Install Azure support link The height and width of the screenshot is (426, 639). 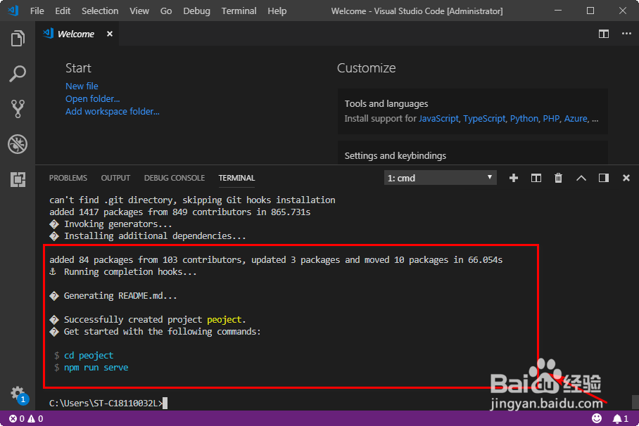(x=576, y=119)
